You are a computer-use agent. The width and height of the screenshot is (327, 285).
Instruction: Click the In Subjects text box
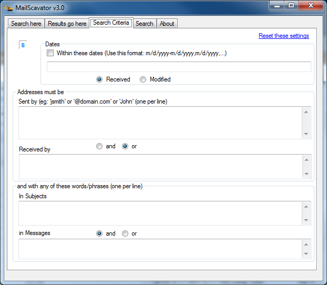(x=165, y=213)
